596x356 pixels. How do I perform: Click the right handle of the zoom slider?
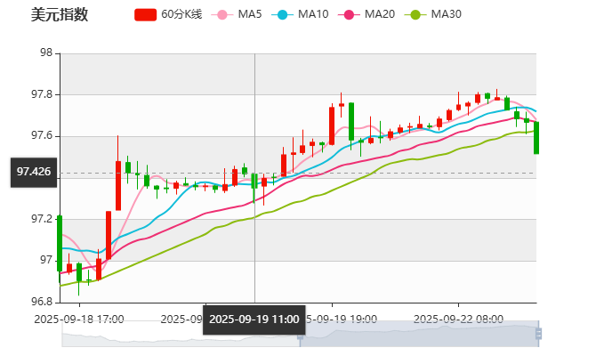tap(538, 333)
